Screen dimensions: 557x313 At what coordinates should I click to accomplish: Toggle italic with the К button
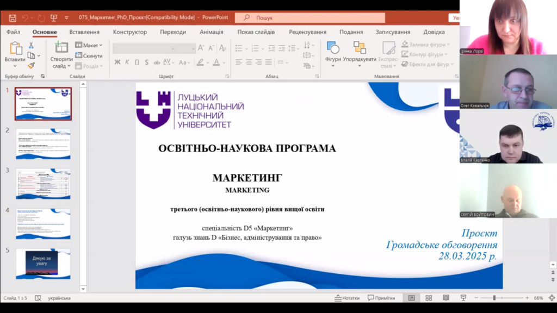[127, 62]
